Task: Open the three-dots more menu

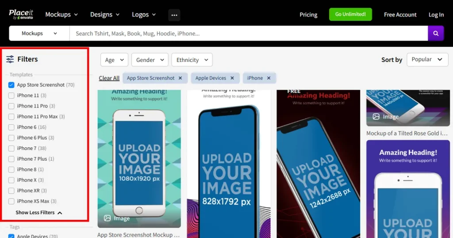Action: click(x=174, y=15)
